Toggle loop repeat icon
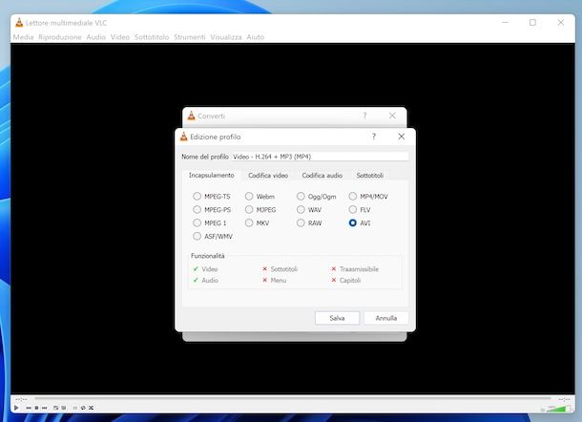The image size is (582, 422). point(83,408)
